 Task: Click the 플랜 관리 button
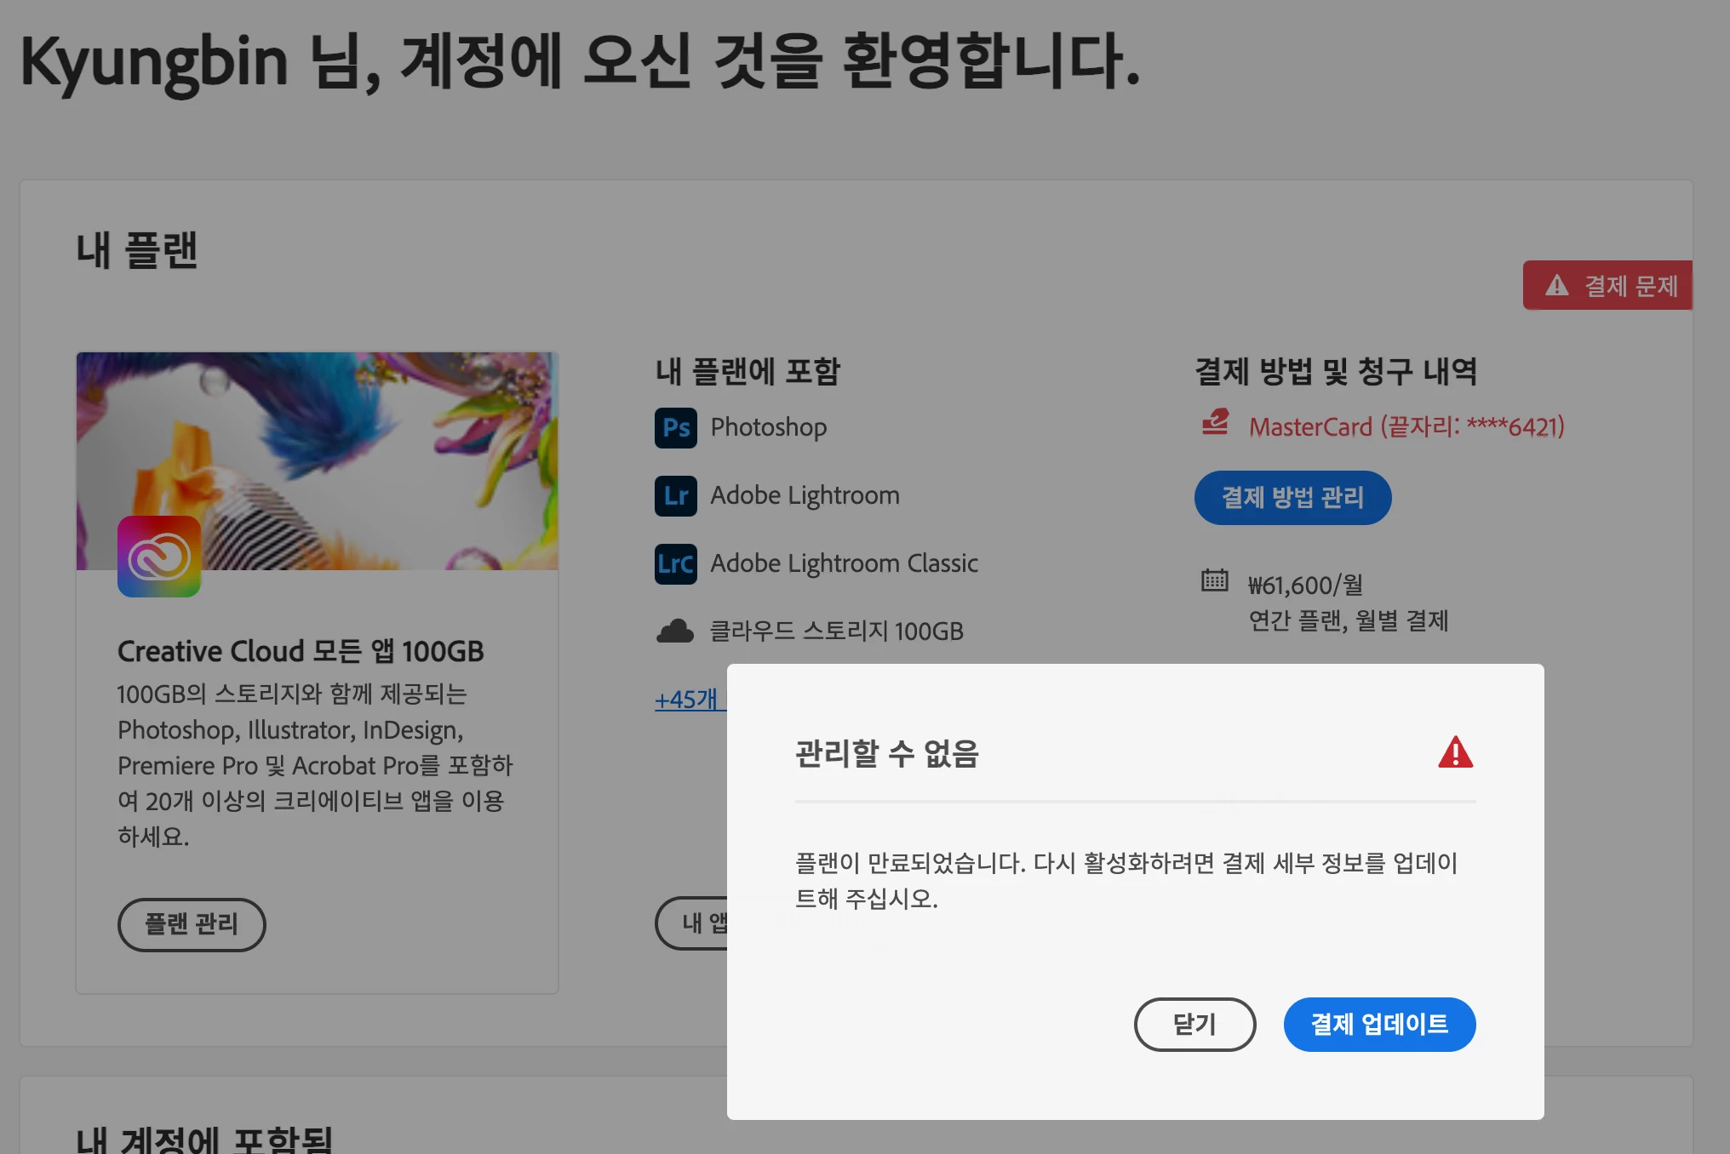pyautogui.click(x=192, y=924)
